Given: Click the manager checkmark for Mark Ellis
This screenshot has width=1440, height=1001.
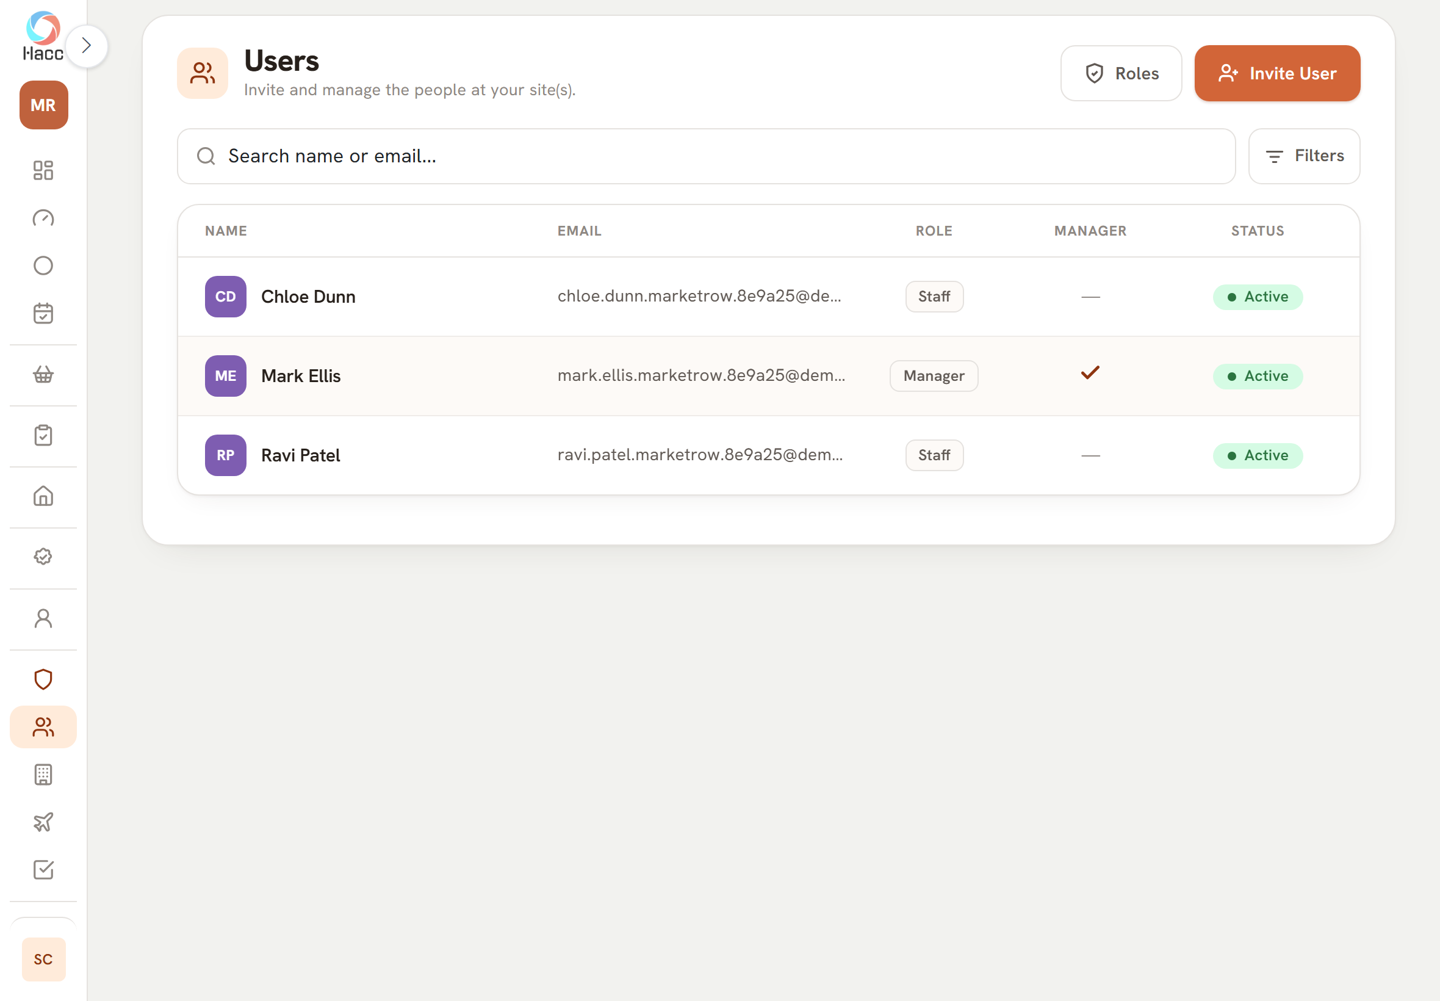Looking at the screenshot, I should click(1090, 373).
